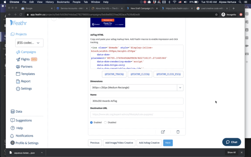Switch to the Service Accounts tab
The height and width of the screenshot is (157, 251).
(x=72, y=8)
